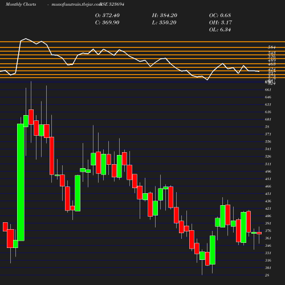Click the 301 price axis label

268,268
